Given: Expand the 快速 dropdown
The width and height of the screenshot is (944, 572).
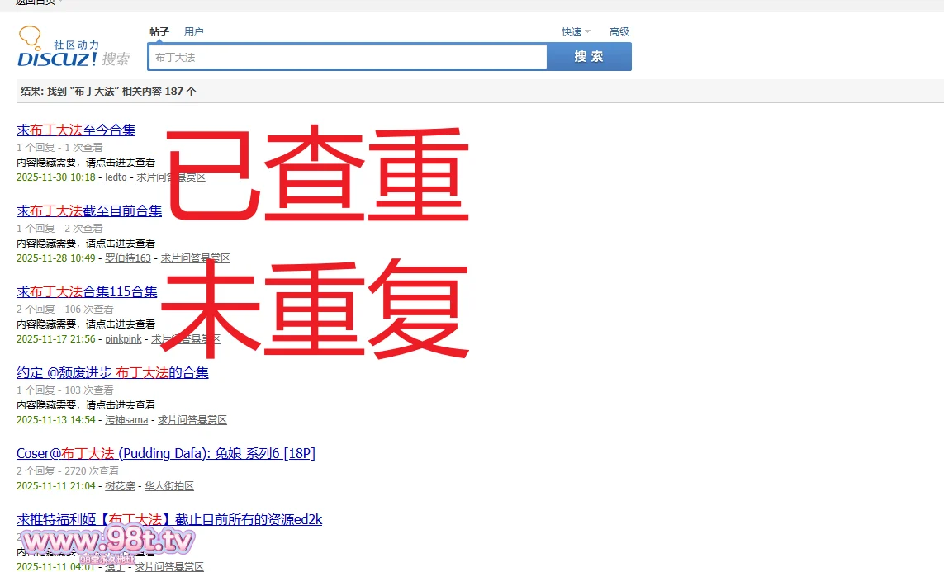Looking at the screenshot, I should pos(575,32).
